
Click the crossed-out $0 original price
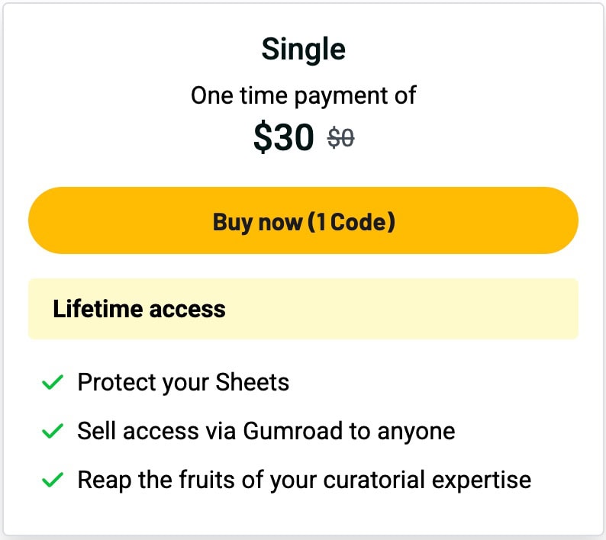pos(340,139)
